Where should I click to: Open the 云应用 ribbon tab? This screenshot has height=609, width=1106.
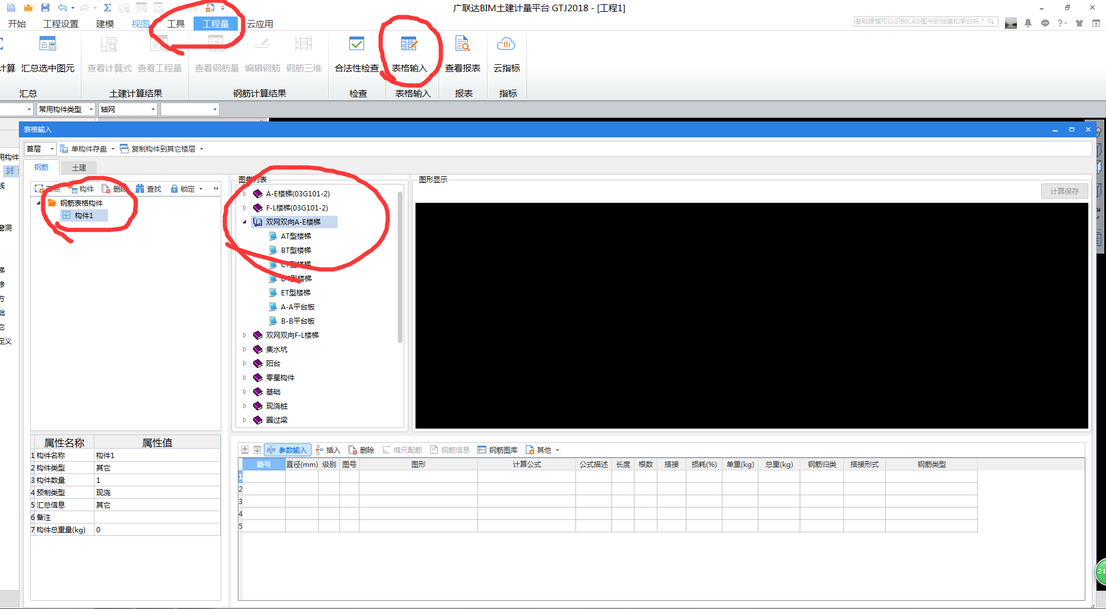260,24
